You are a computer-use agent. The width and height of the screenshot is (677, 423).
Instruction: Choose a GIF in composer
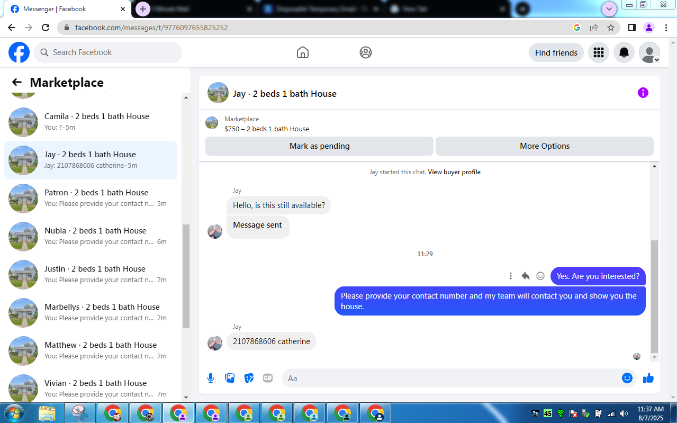[268, 378]
